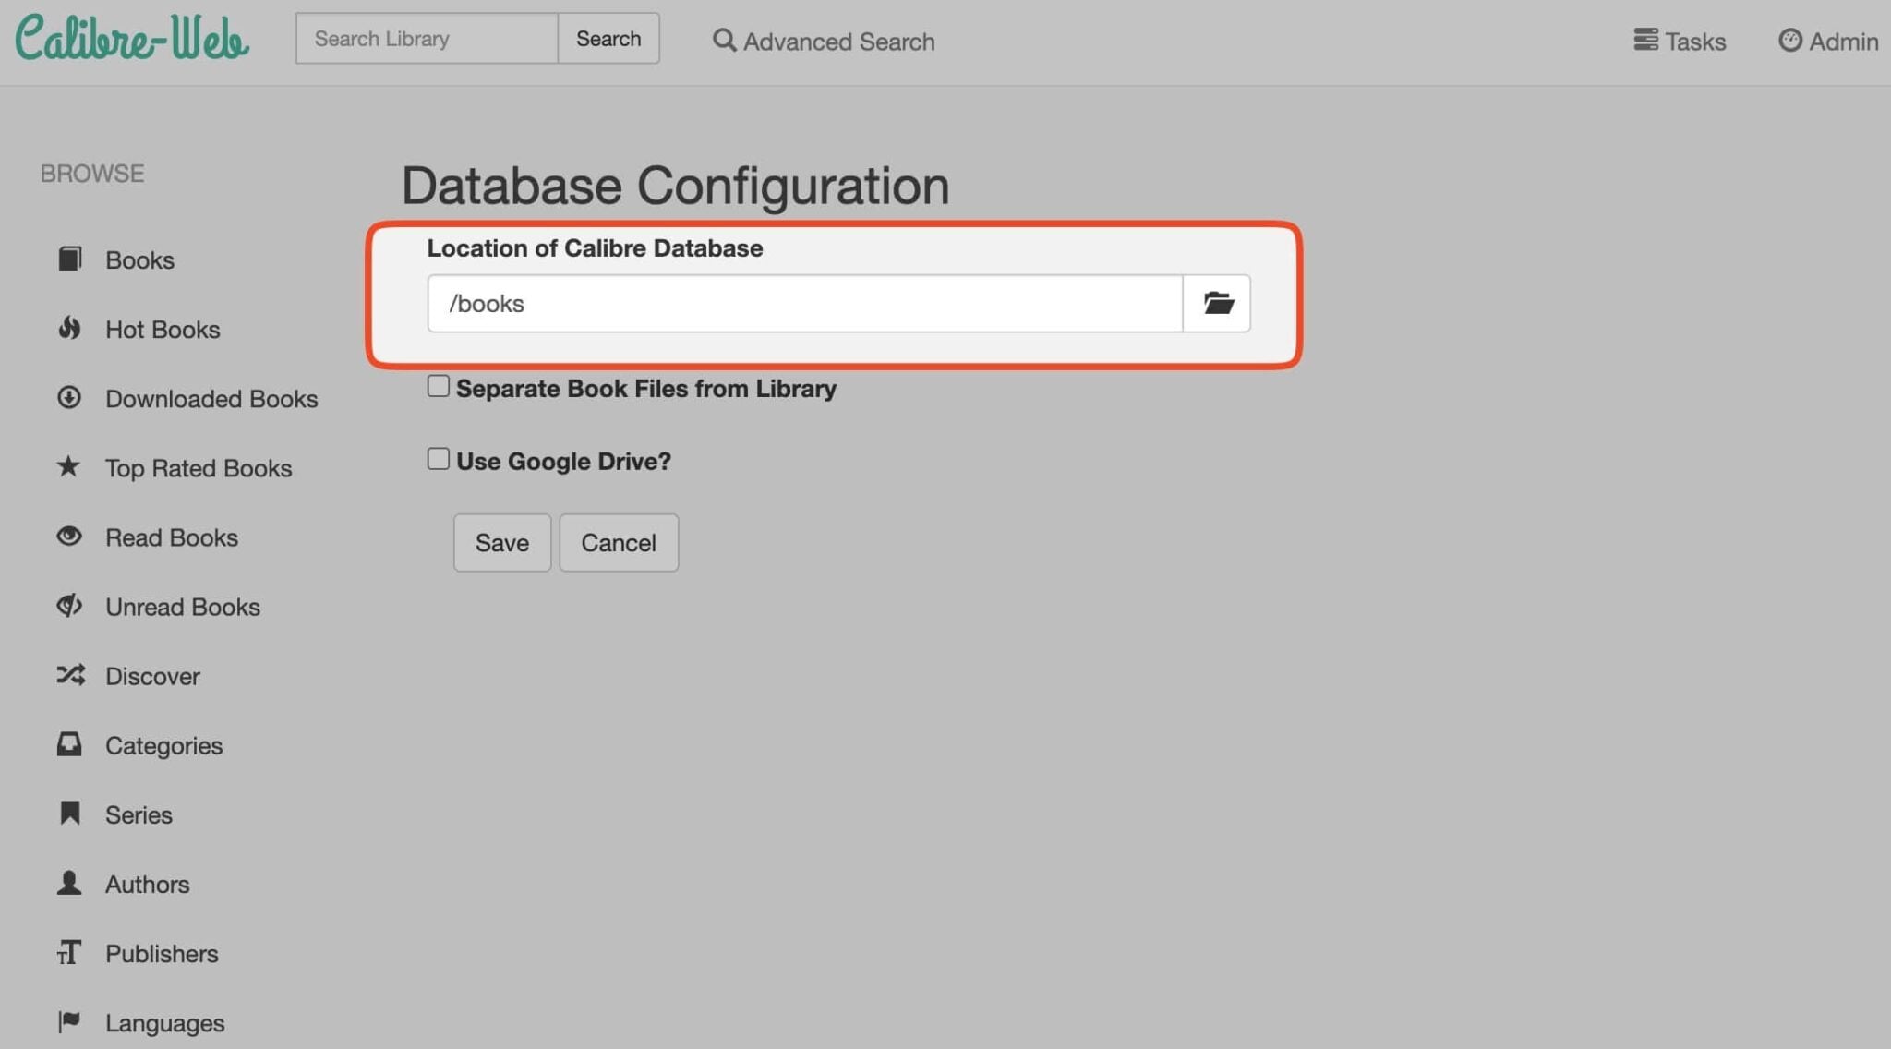Toggle the Separate Book Files checkbox off

coord(437,385)
